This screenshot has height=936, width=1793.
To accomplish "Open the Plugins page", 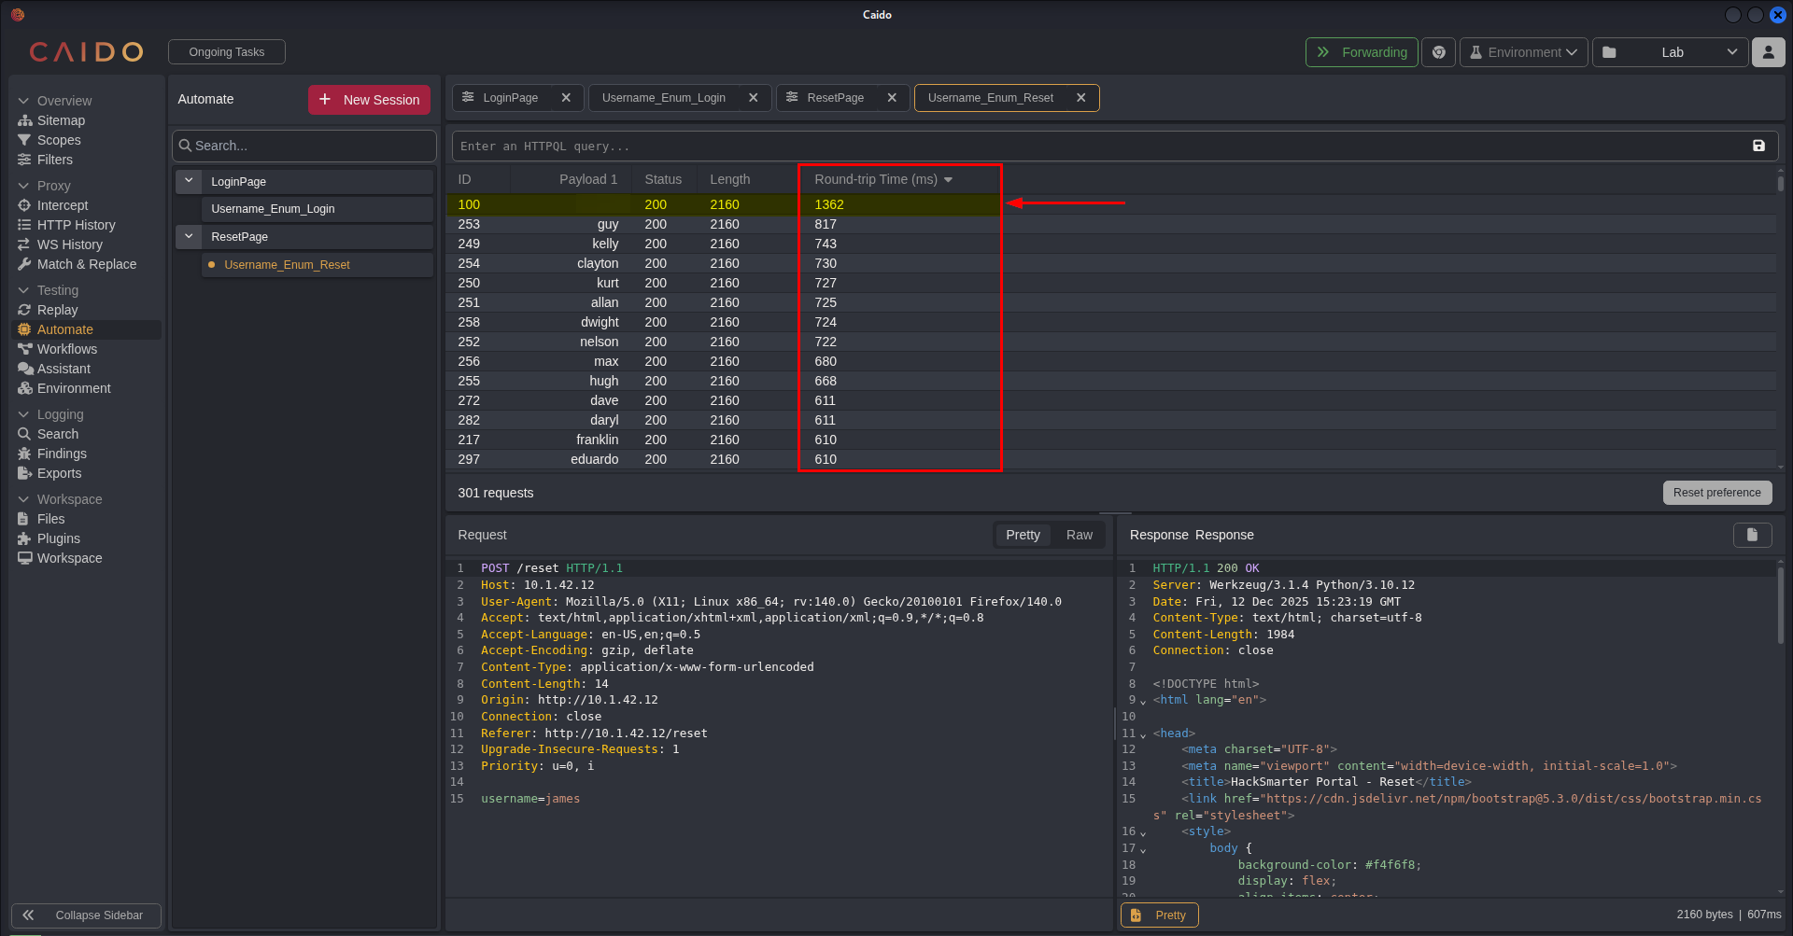I will pos(58,538).
